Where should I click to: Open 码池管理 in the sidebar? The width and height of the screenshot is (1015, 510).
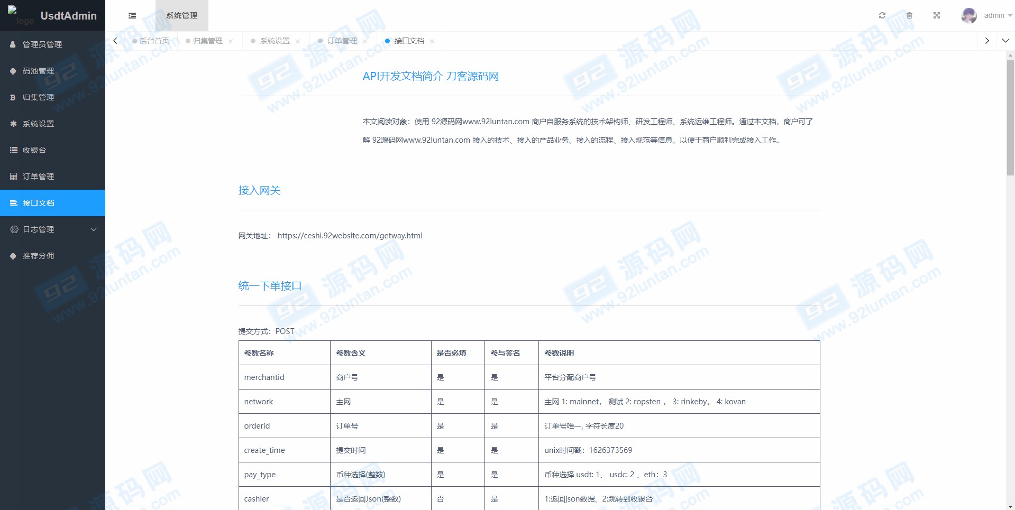point(52,71)
